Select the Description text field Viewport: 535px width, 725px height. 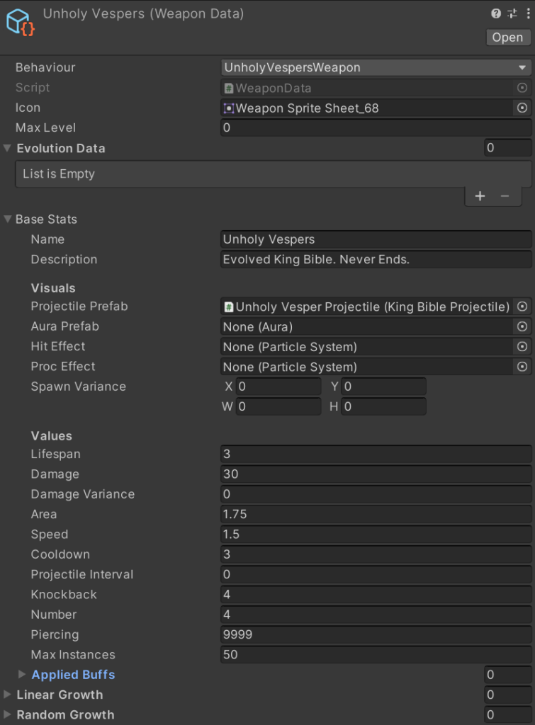tap(376, 260)
